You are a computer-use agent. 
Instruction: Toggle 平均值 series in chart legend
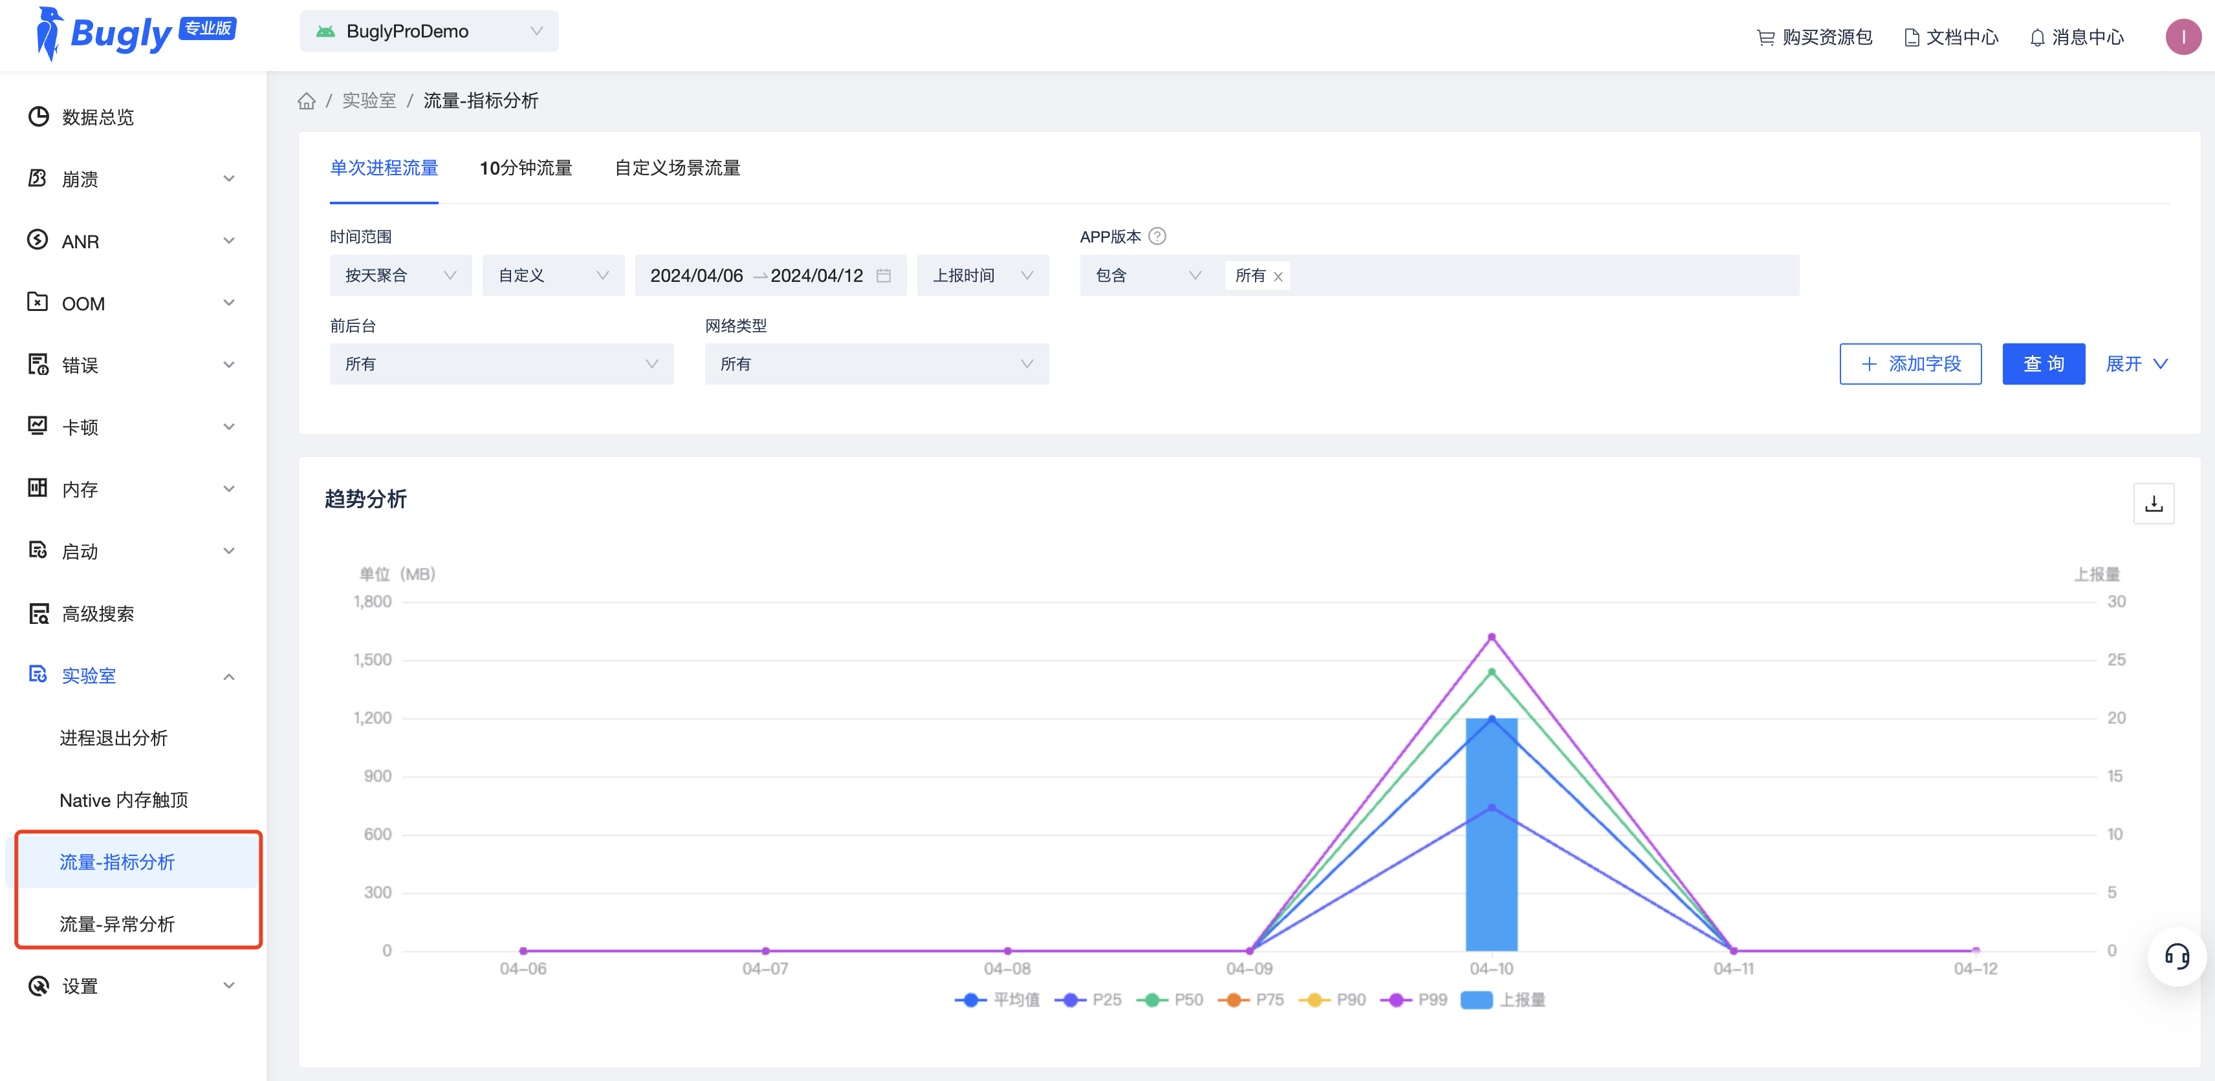point(997,1000)
